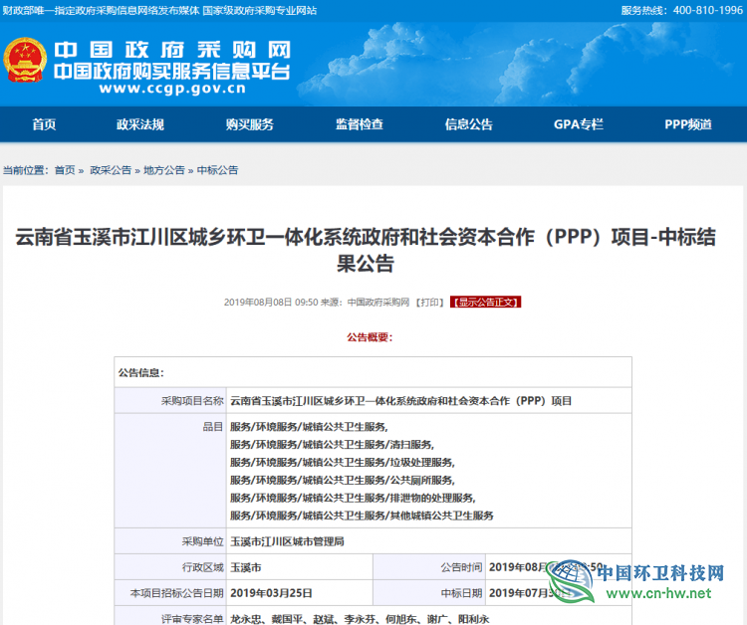Open the 政采法规 navigation menu item
Screen dimensions: 747x625
pos(139,124)
